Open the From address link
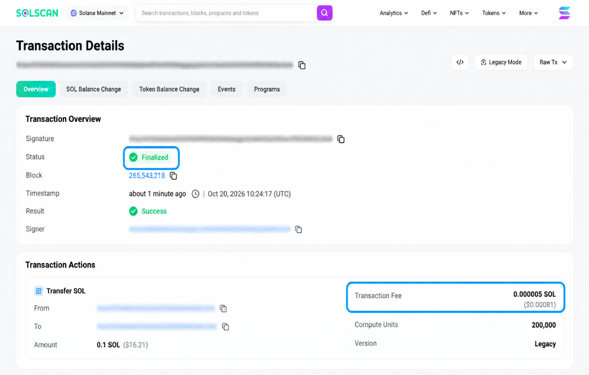The height and width of the screenshot is (375, 589). [156, 308]
